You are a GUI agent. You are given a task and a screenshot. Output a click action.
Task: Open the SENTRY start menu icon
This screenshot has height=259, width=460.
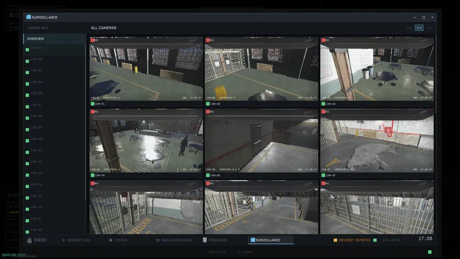[29, 240]
